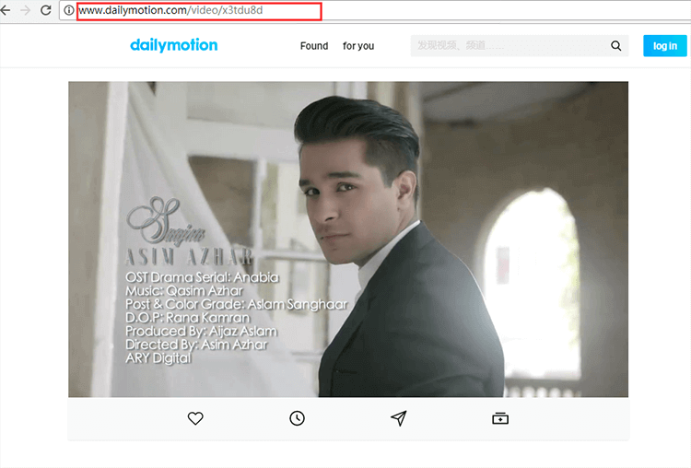Reload the page with refresh icon
Viewport: 691px width, 468px height.
tap(46, 10)
